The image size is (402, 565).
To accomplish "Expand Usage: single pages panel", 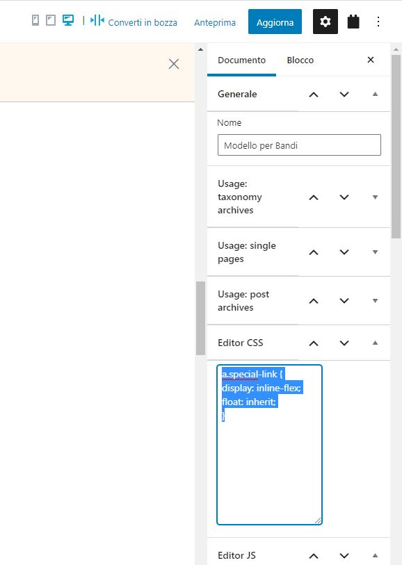I will tap(375, 252).
